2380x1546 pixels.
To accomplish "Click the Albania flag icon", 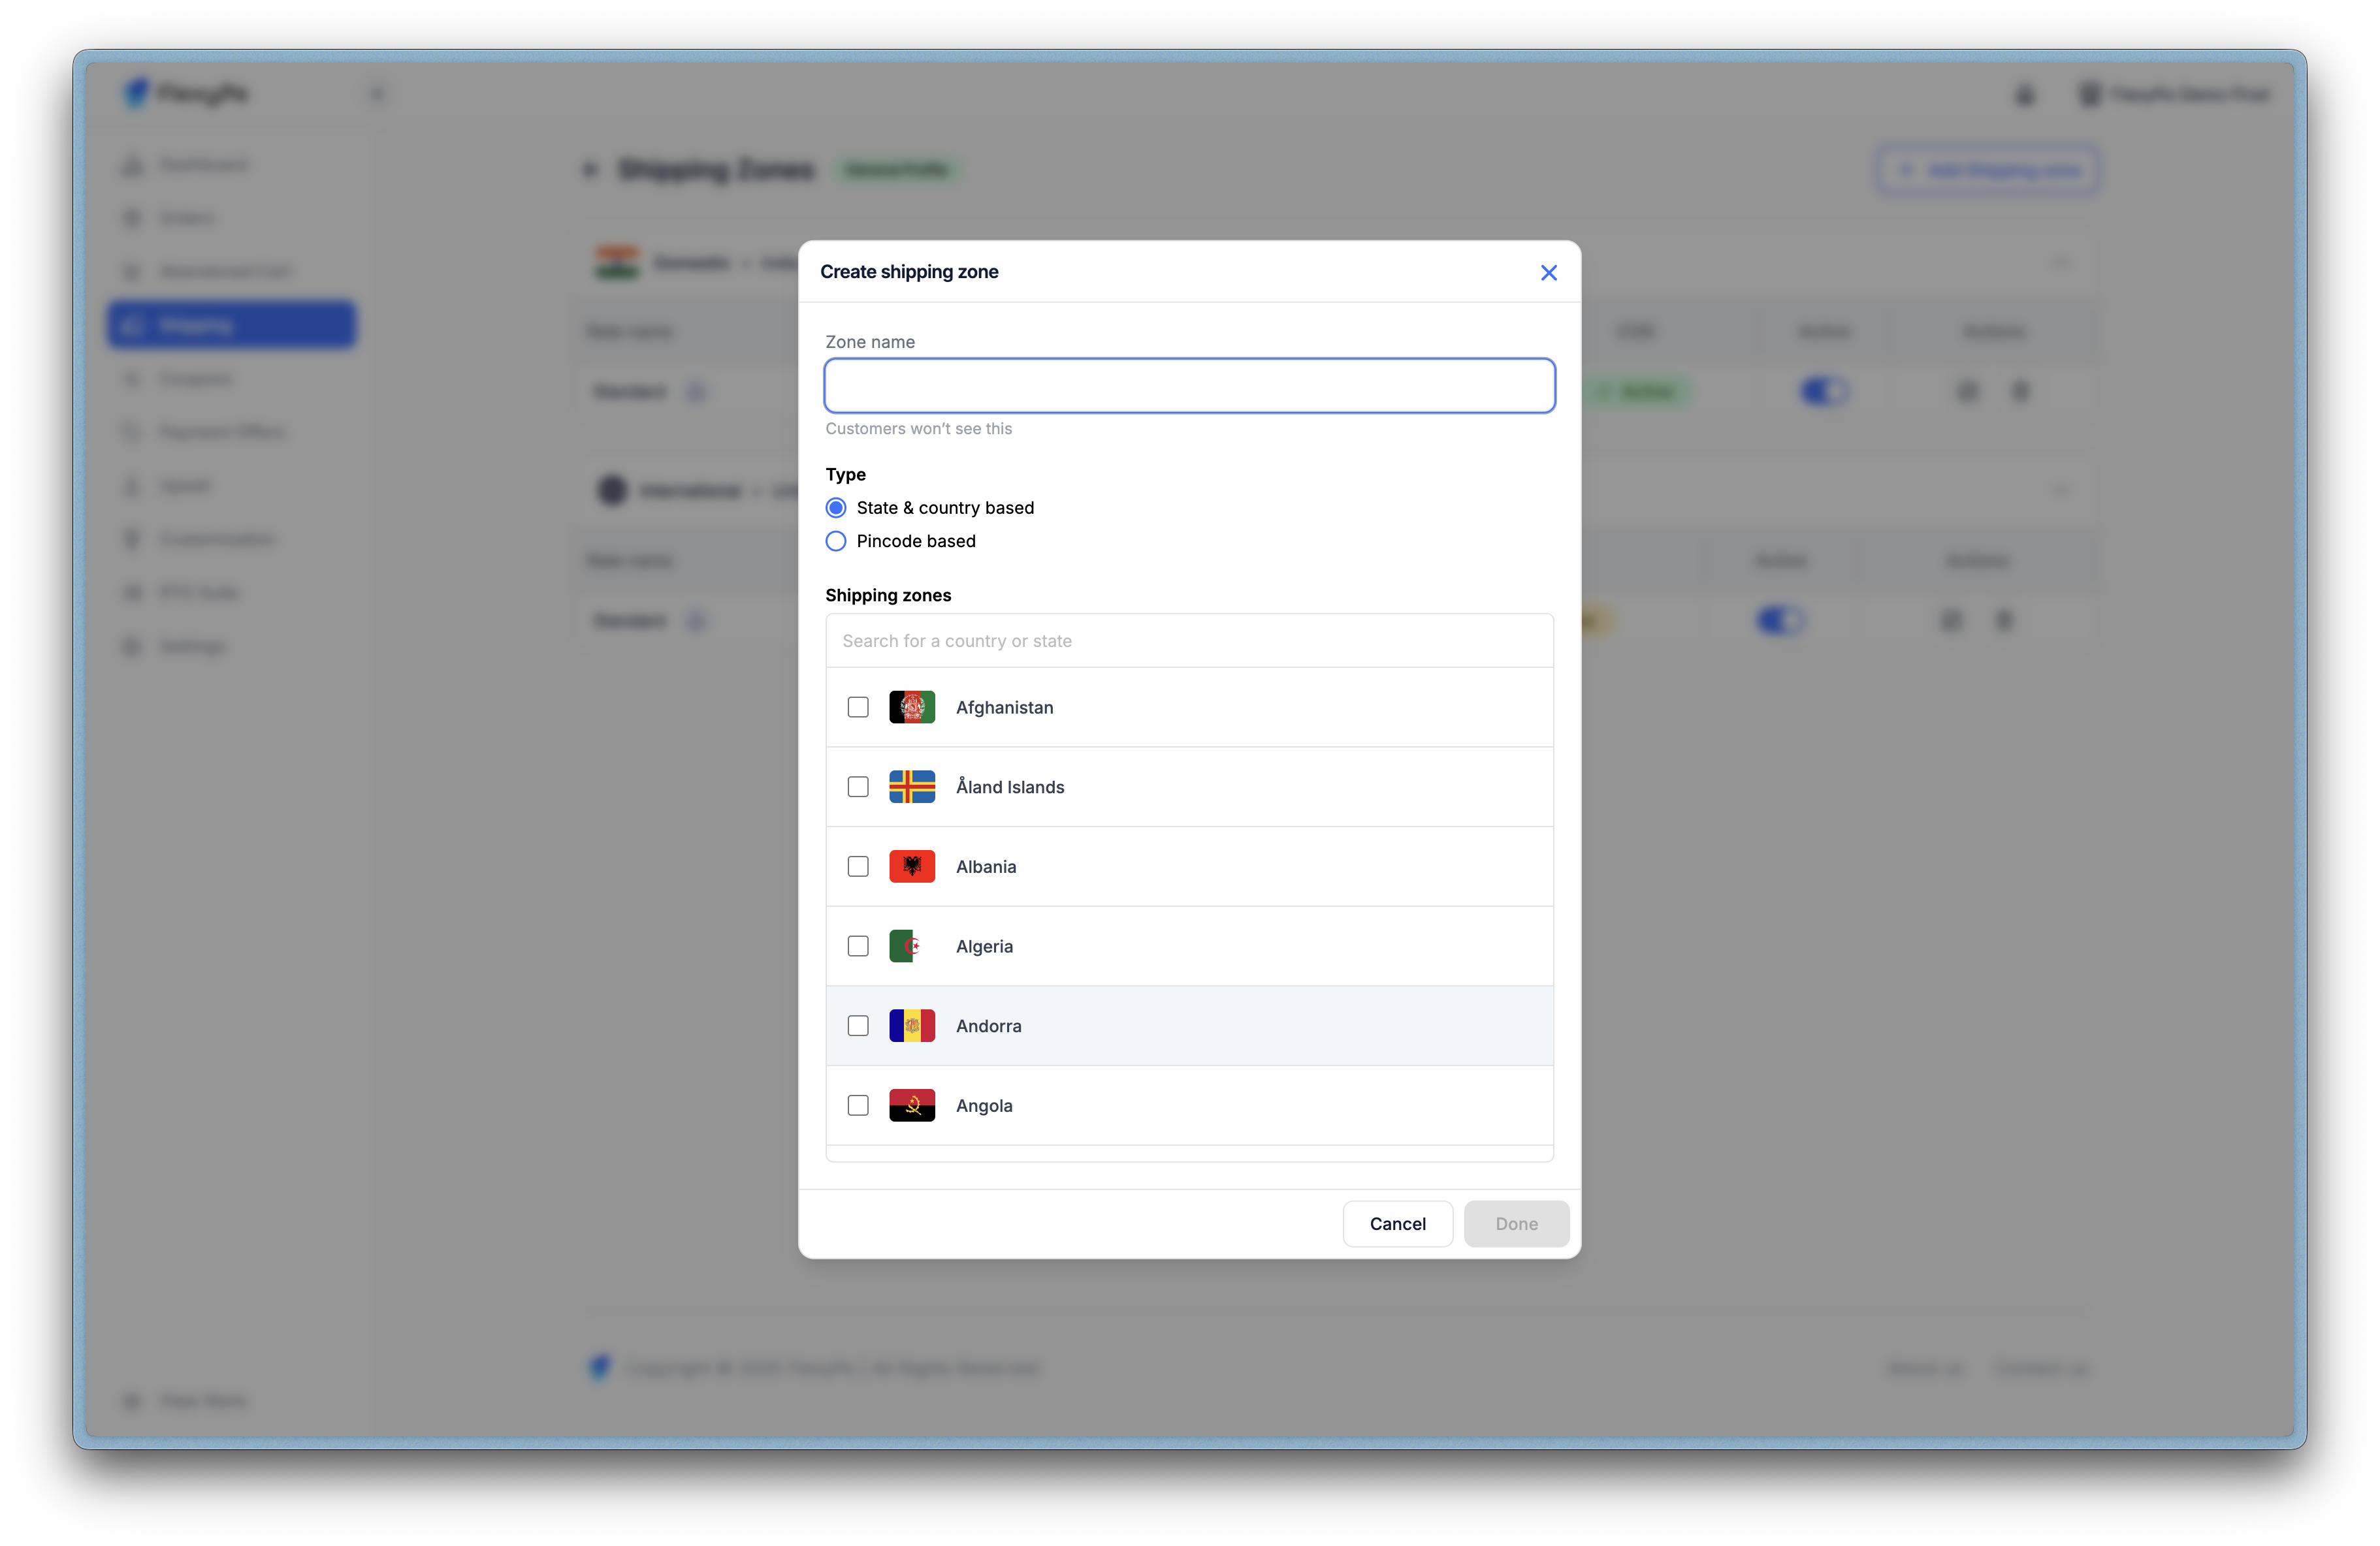I will tap(912, 866).
